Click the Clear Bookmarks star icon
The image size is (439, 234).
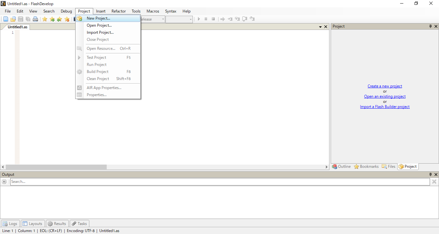point(67,19)
